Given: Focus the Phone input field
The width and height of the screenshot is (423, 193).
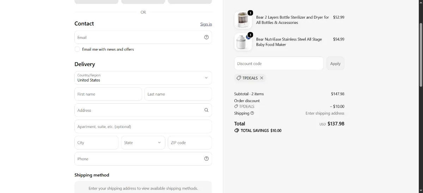Looking at the screenshot, I should click(x=143, y=159).
